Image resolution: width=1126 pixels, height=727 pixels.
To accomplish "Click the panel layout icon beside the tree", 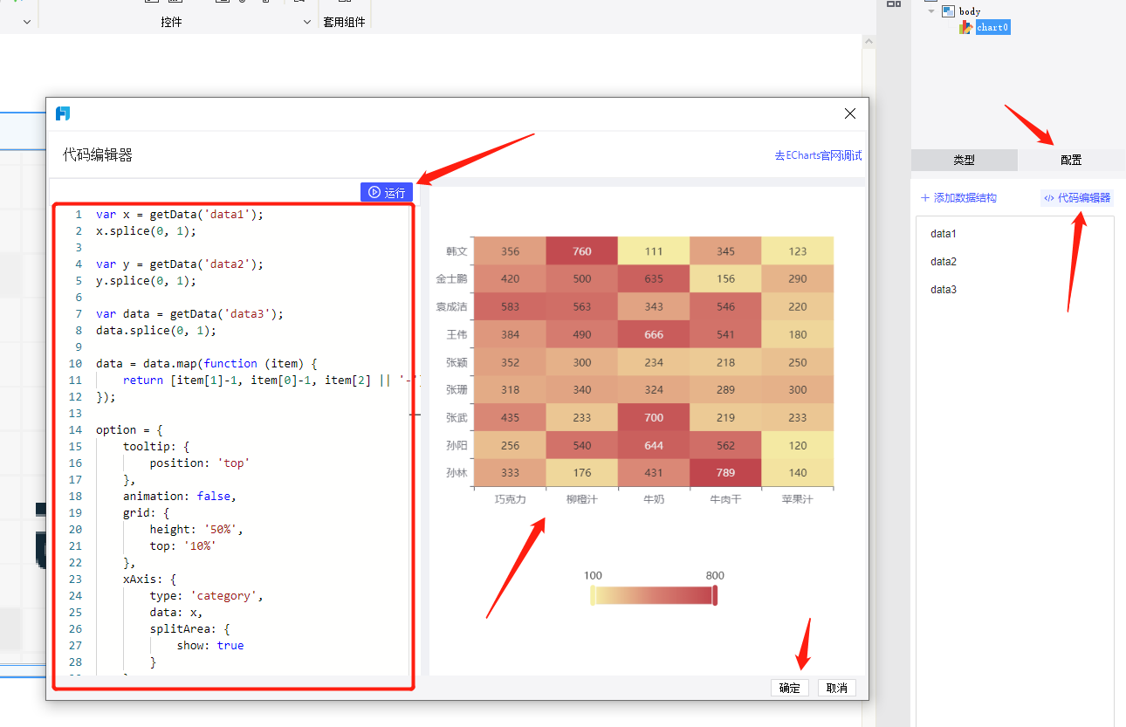I will [893, 3].
